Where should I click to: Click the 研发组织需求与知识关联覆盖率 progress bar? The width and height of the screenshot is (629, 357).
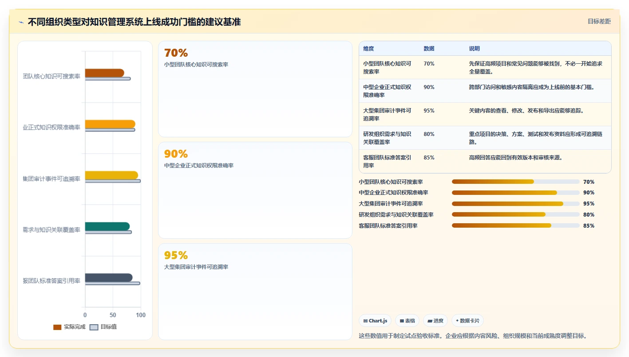pos(516,214)
